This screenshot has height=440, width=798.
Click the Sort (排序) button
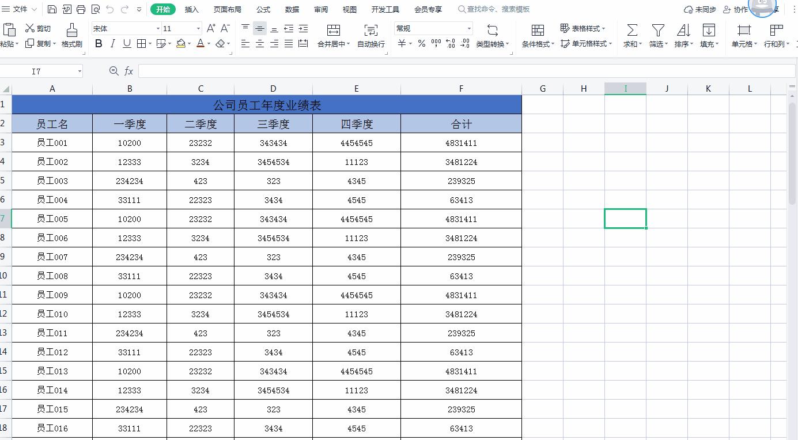point(684,35)
